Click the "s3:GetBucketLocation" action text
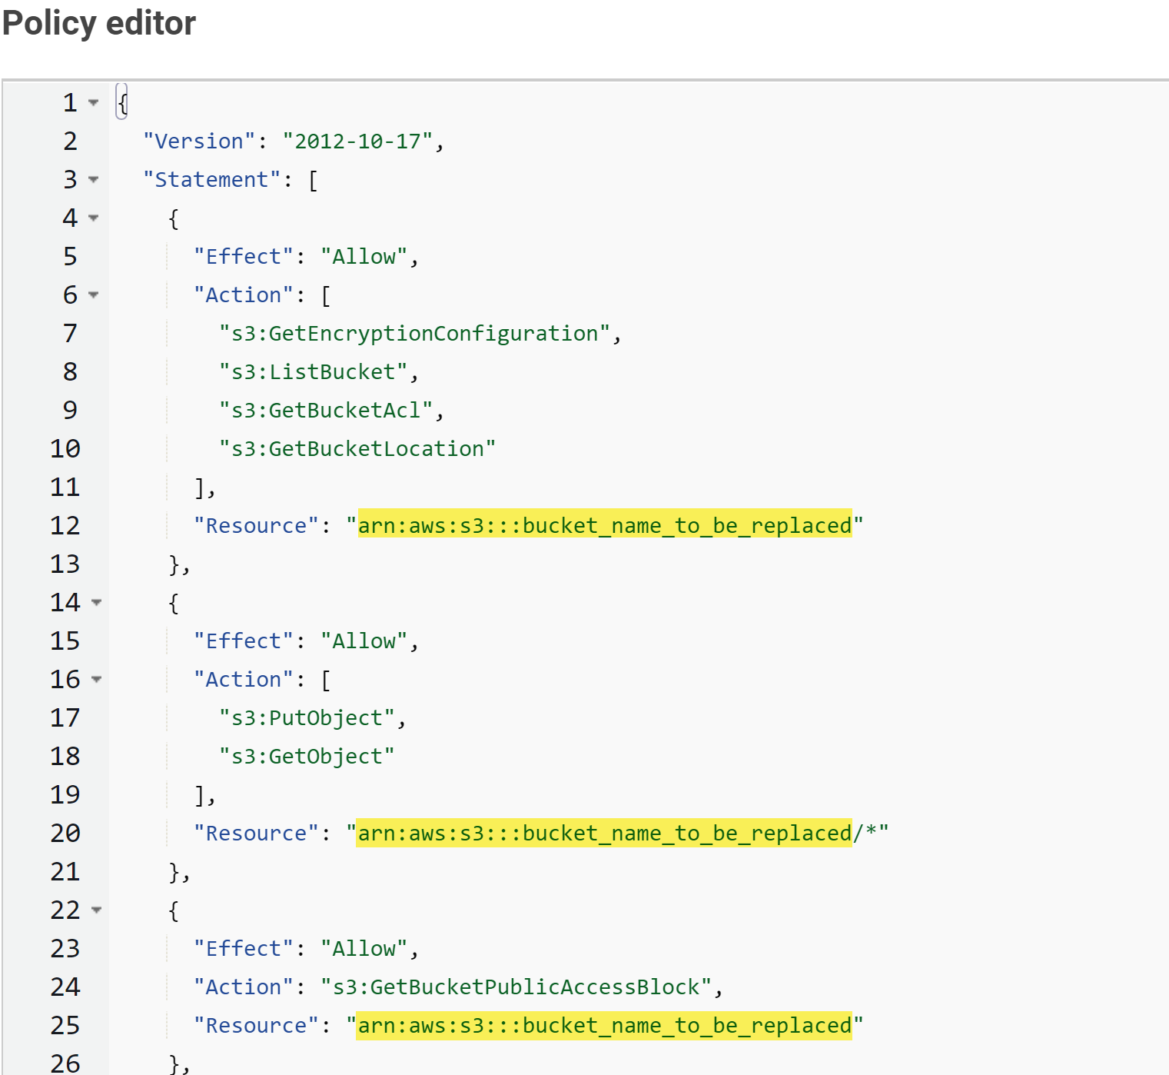The height and width of the screenshot is (1075, 1169). coord(357,449)
